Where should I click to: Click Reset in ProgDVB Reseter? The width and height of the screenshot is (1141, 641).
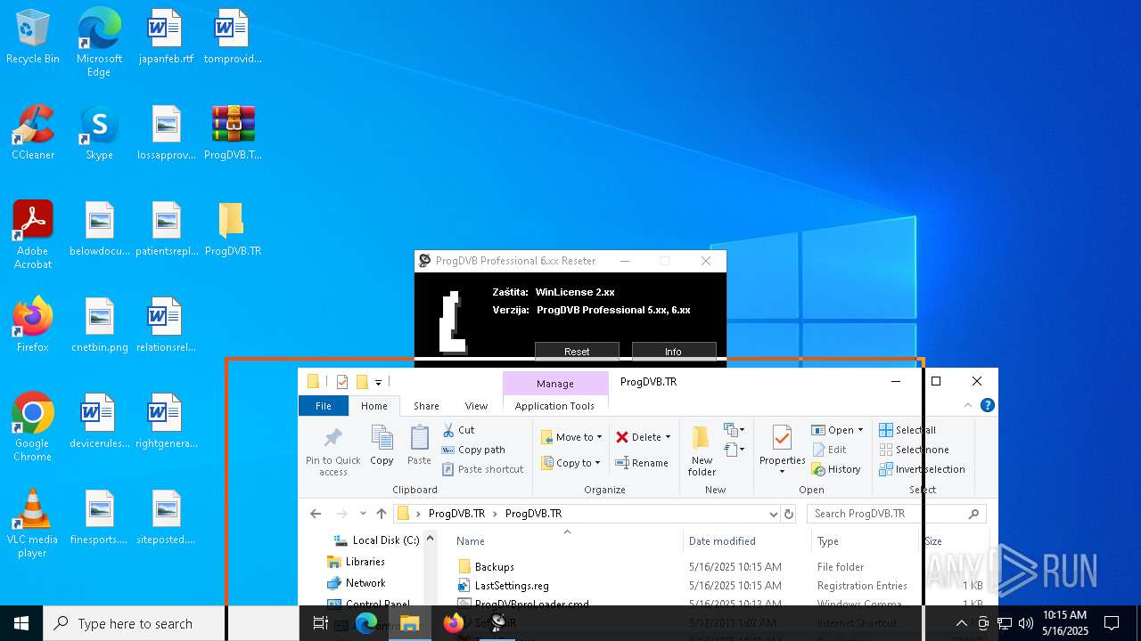click(577, 352)
